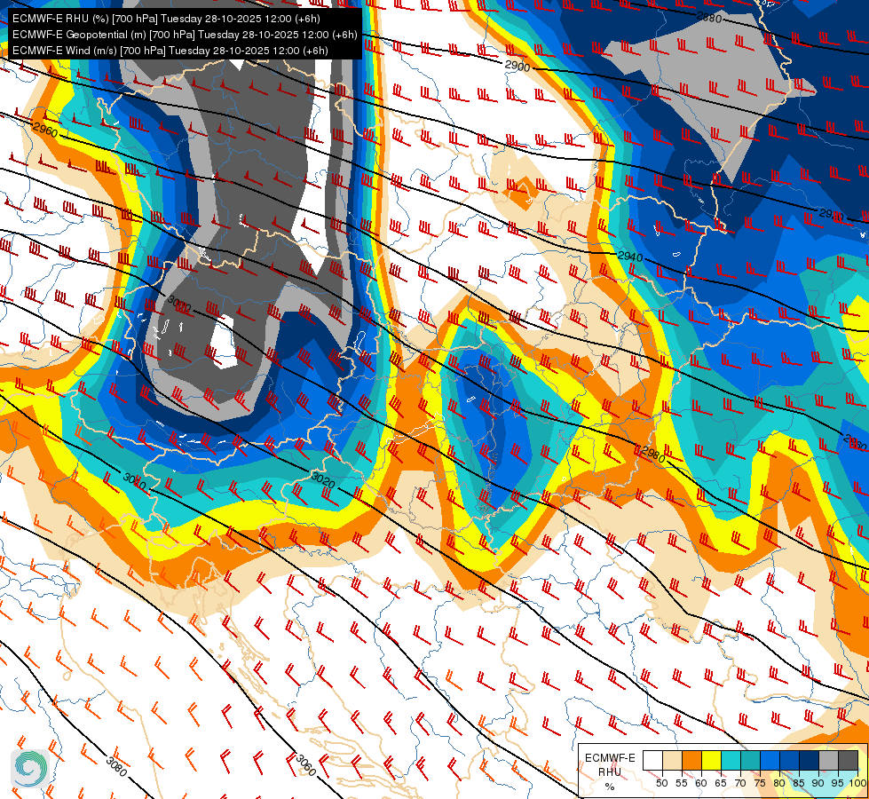Pick the beige swatch in the RHU legend

(672, 761)
